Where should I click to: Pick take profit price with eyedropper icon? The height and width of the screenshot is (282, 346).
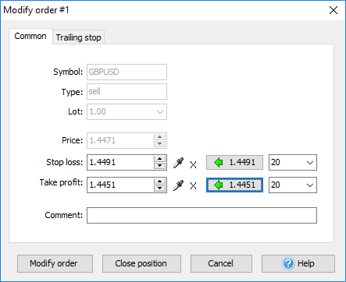click(x=178, y=185)
